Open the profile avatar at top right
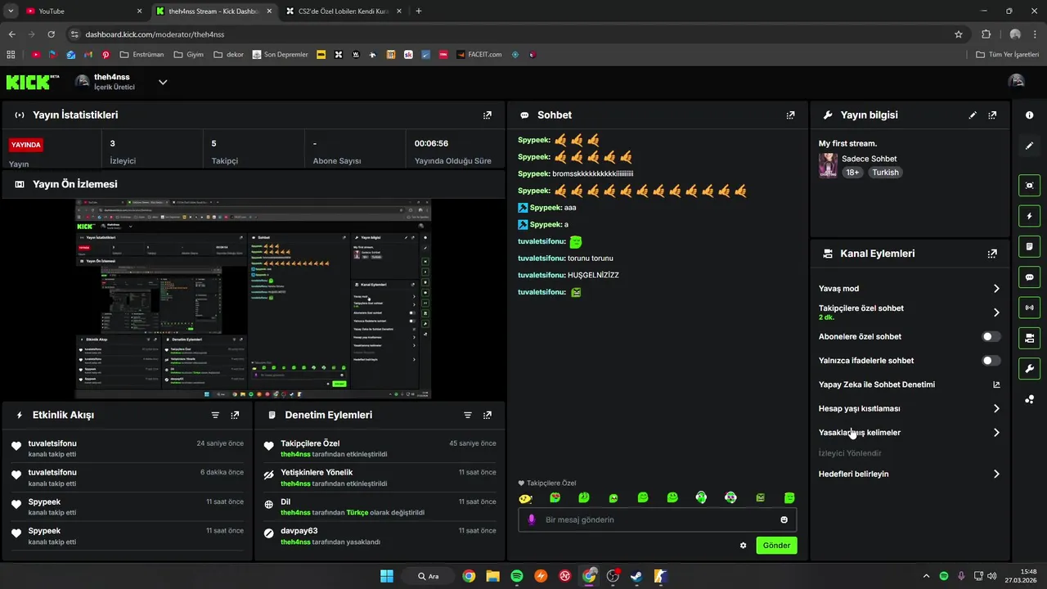This screenshot has width=1047, height=589. tap(1016, 82)
